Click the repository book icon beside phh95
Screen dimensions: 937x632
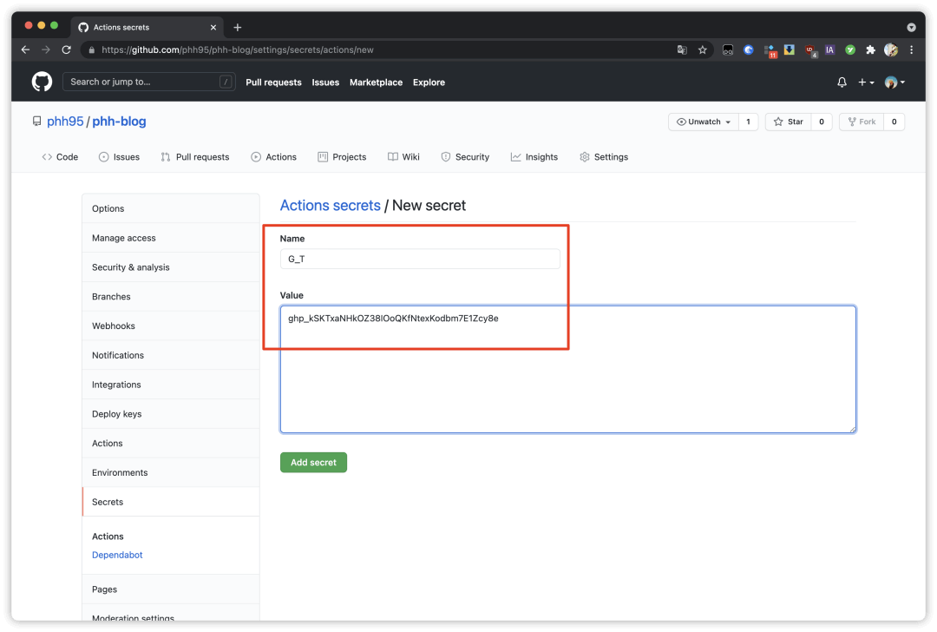coord(37,122)
